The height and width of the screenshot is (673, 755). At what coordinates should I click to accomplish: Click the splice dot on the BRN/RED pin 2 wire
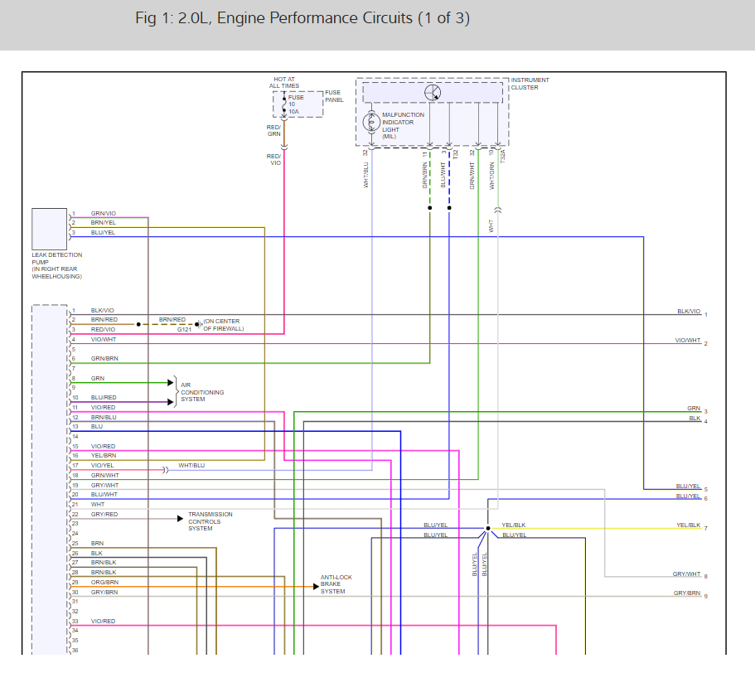pos(138,324)
